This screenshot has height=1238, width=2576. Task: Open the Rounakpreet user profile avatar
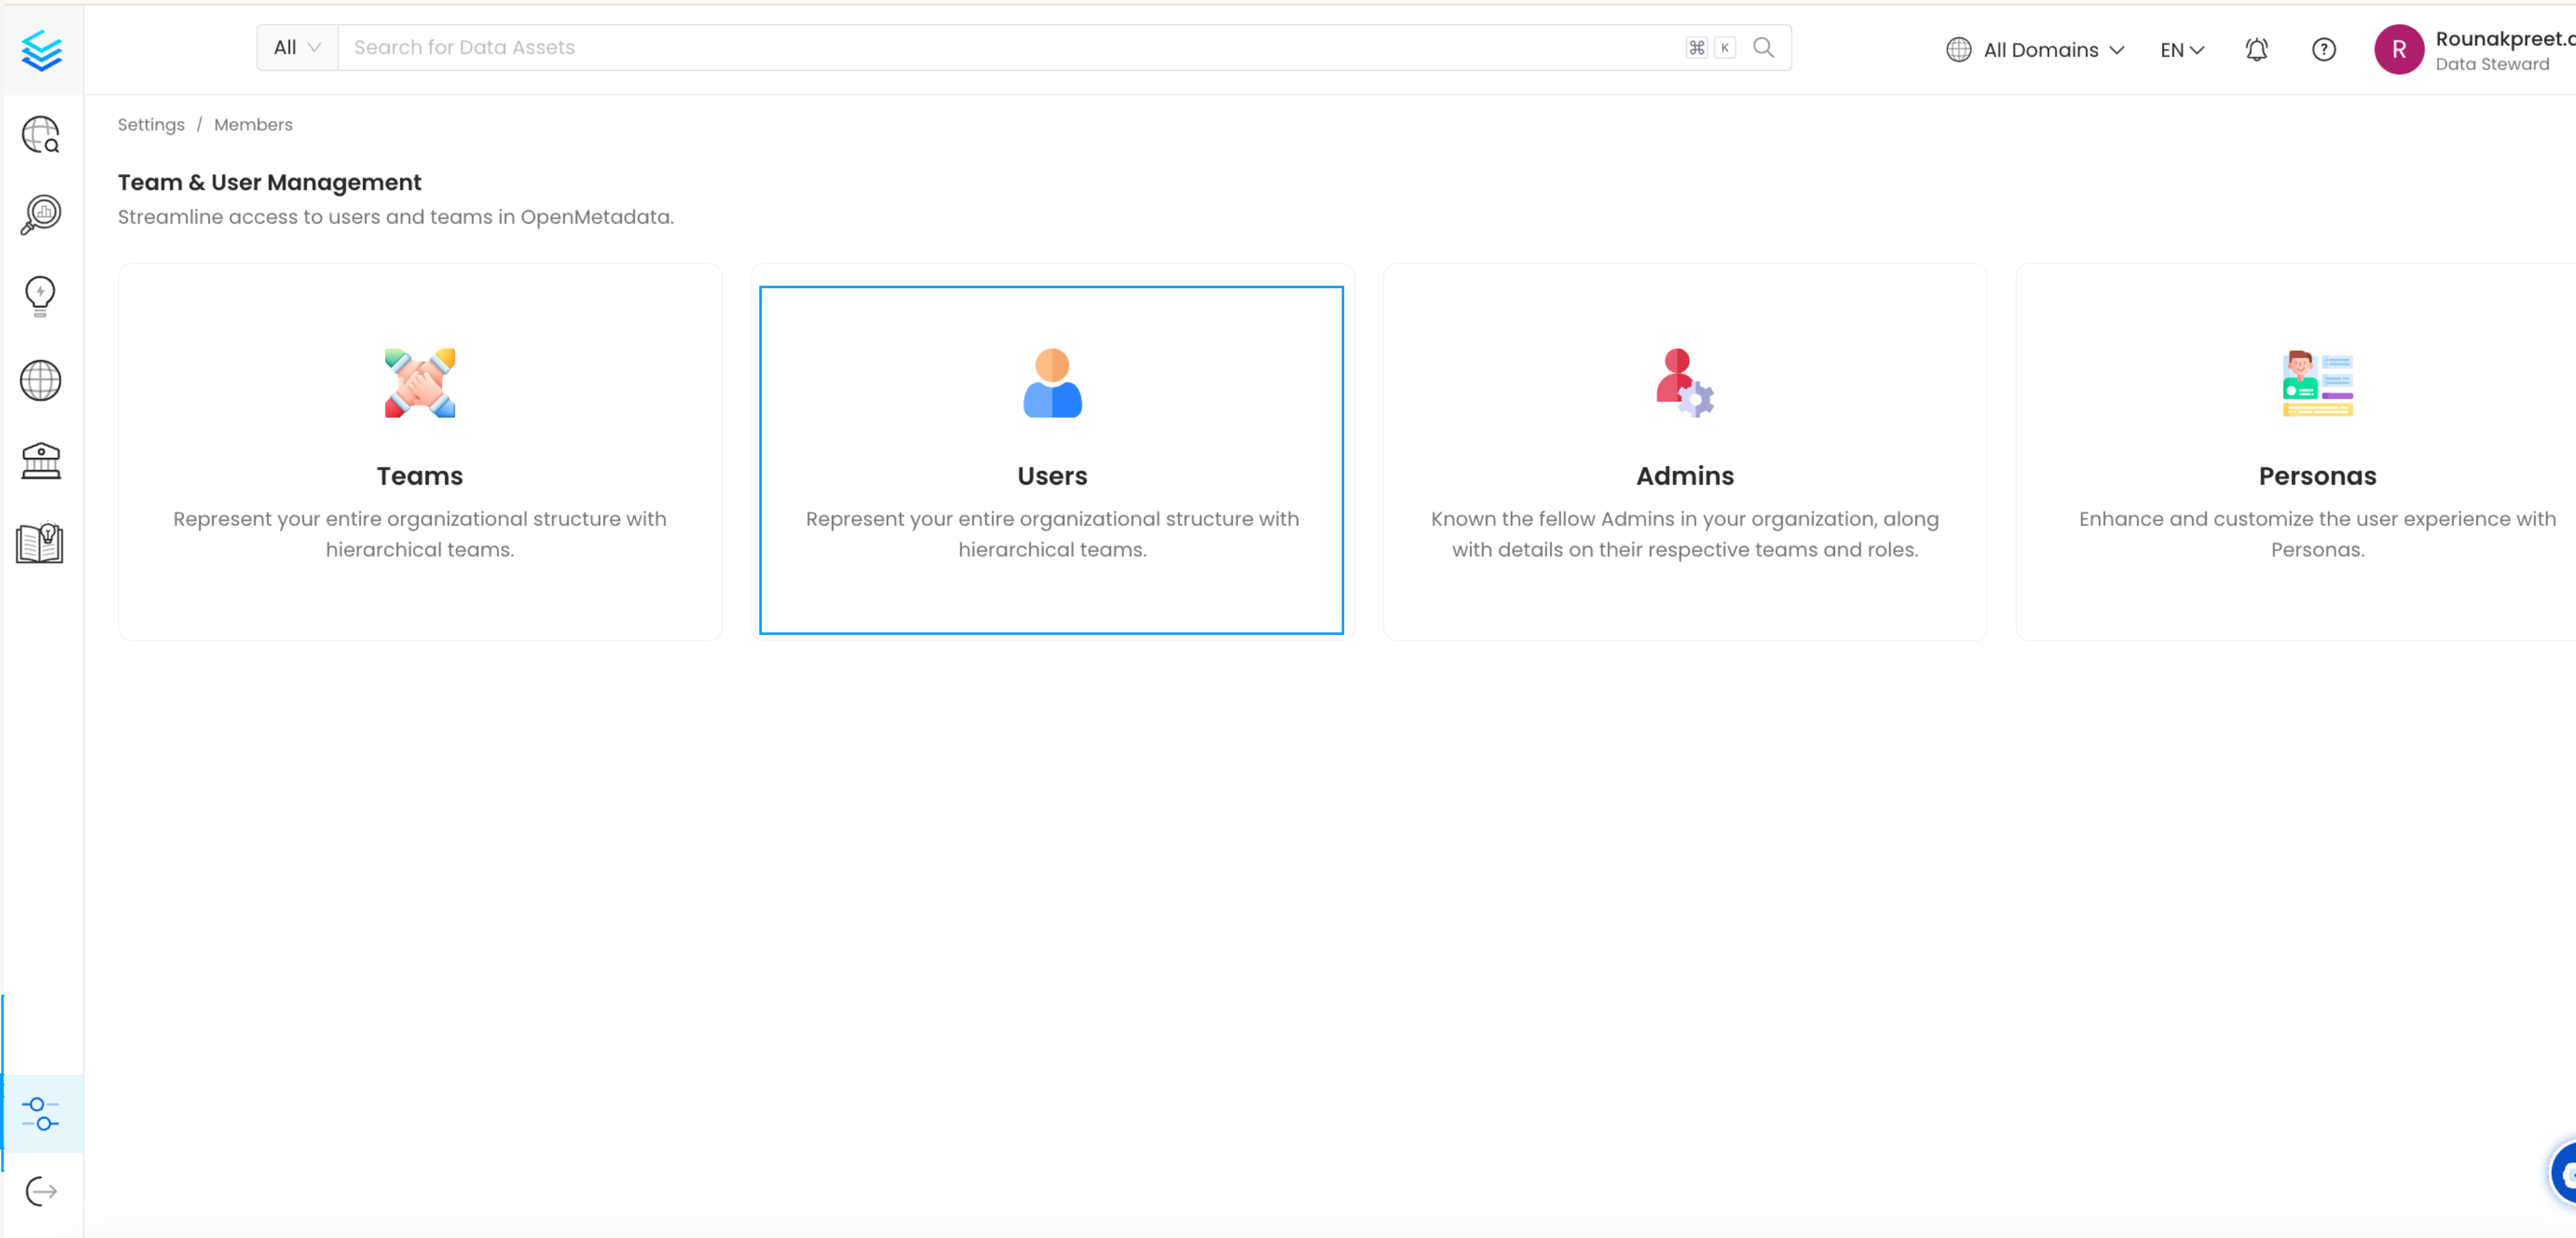pyautogui.click(x=2398, y=49)
